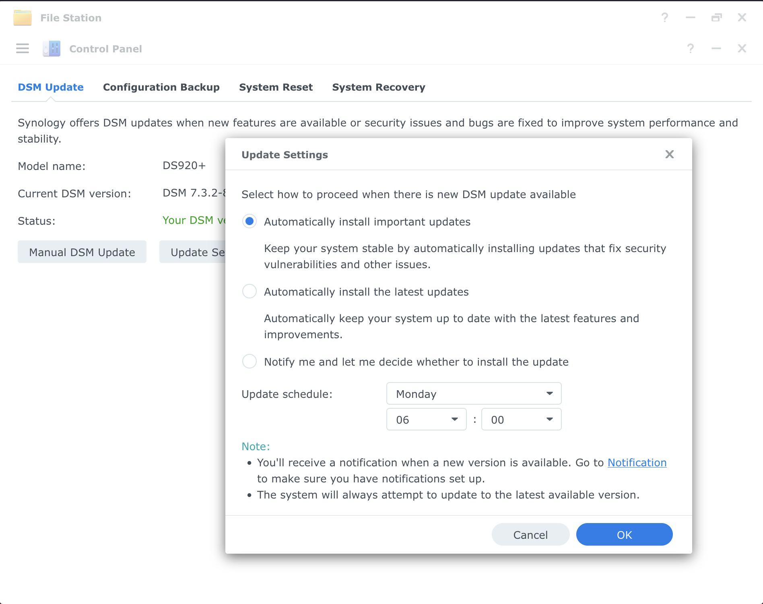Image resolution: width=763 pixels, height=604 pixels.
Task: Open the Control Panel hamburger menu
Action: (x=23, y=49)
